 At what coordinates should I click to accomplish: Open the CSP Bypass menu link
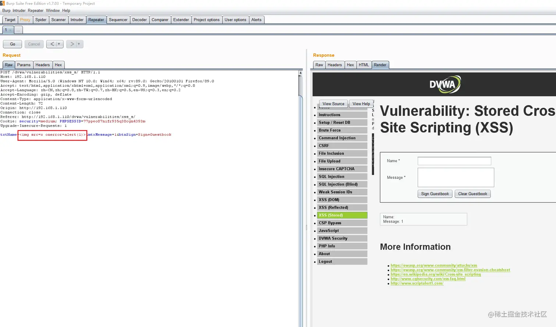(342, 223)
